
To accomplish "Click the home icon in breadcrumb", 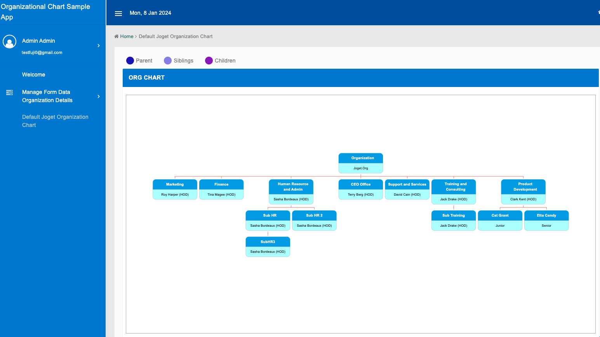I will (116, 36).
